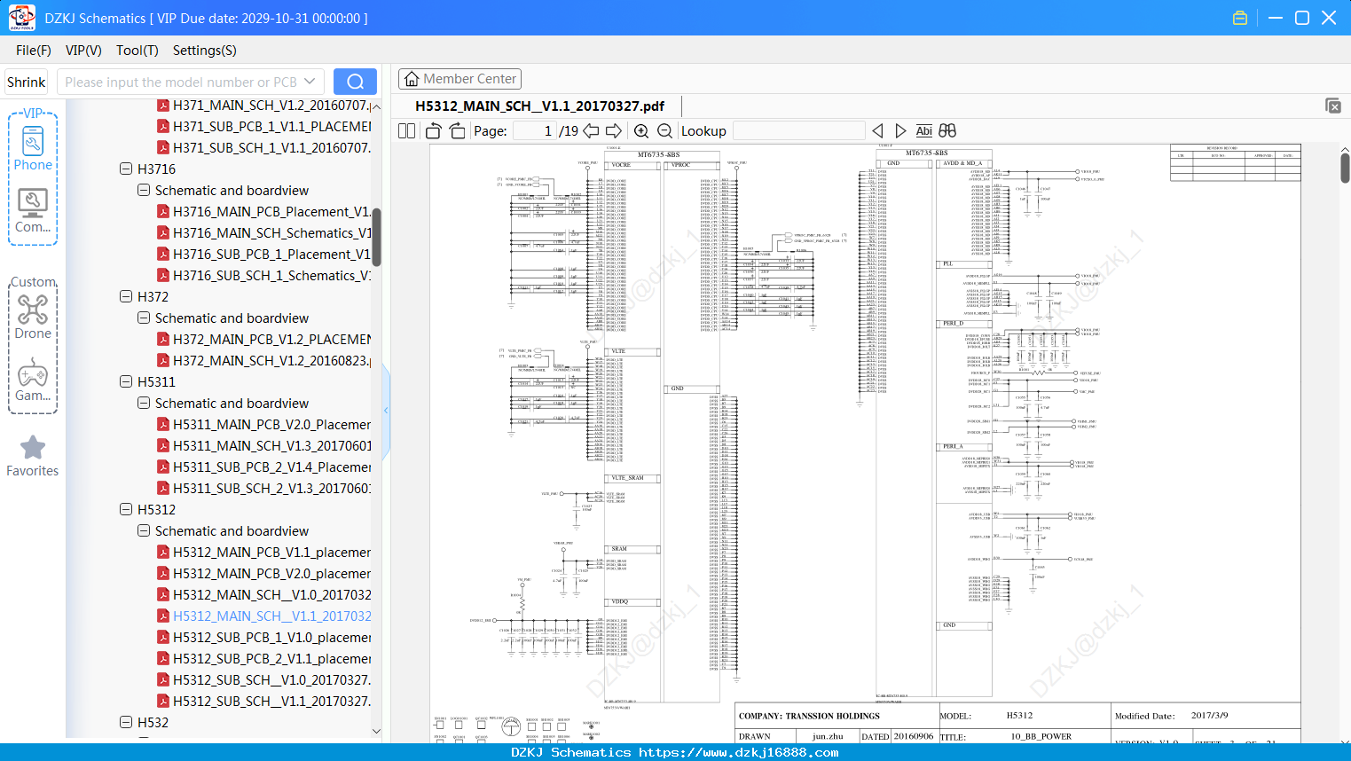Zoom out of the schematic
Image resolution: width=1351 pixels, height=761 pixels.
(x=664, y=130)
